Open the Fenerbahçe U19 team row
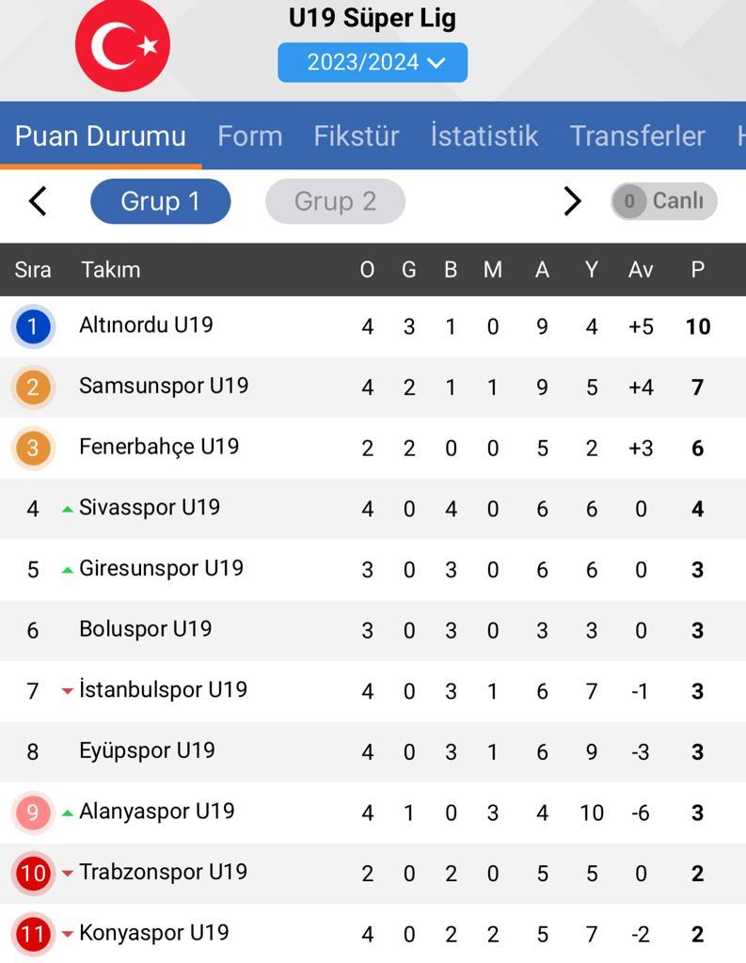The height and width of the screenshot is (963, 746). click(x=373, y=448)
